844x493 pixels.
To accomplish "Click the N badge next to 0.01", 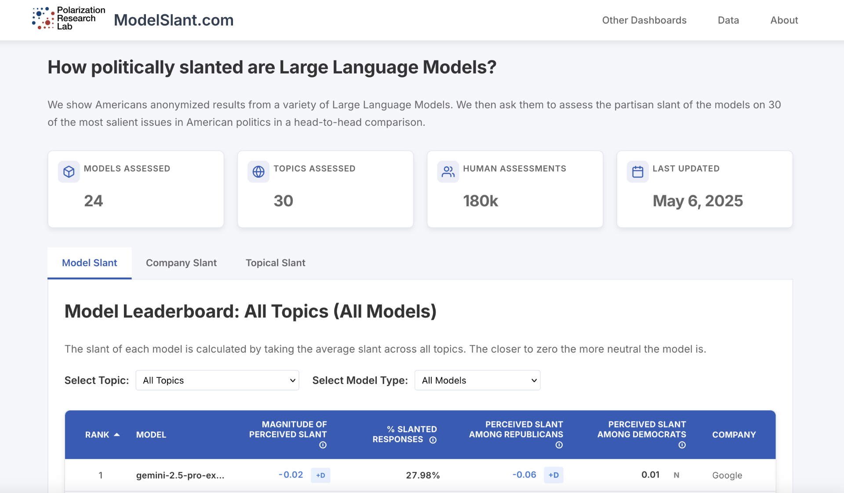I will [x=677, y=475].
